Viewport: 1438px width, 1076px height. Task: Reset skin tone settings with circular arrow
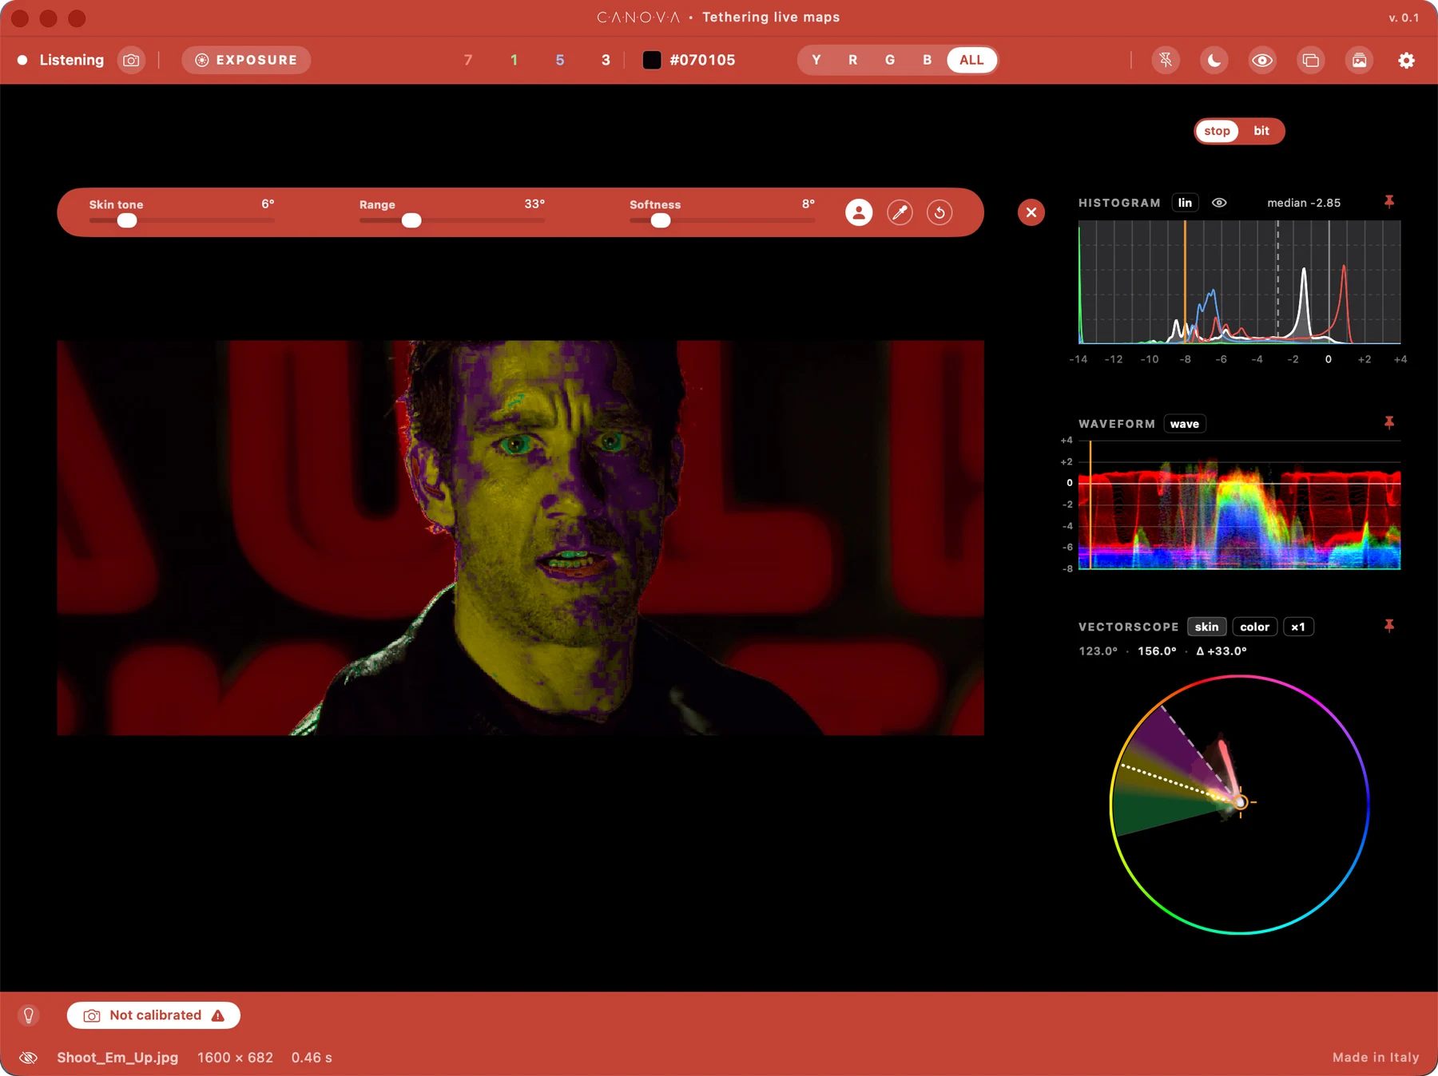click(x=939, y=212)
